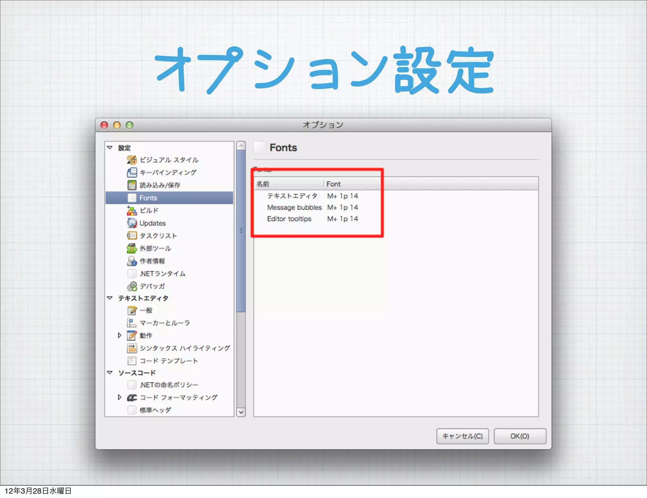This screenshot has width=647, height=498.
Task: Click the 作者情報 person icon
Action: pos(132,261)
